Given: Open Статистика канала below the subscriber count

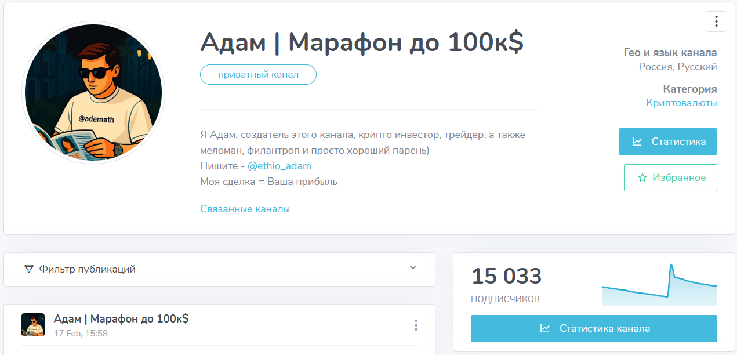Looking at the screenshot, I should pyautogui.click(x=594, y=328).
